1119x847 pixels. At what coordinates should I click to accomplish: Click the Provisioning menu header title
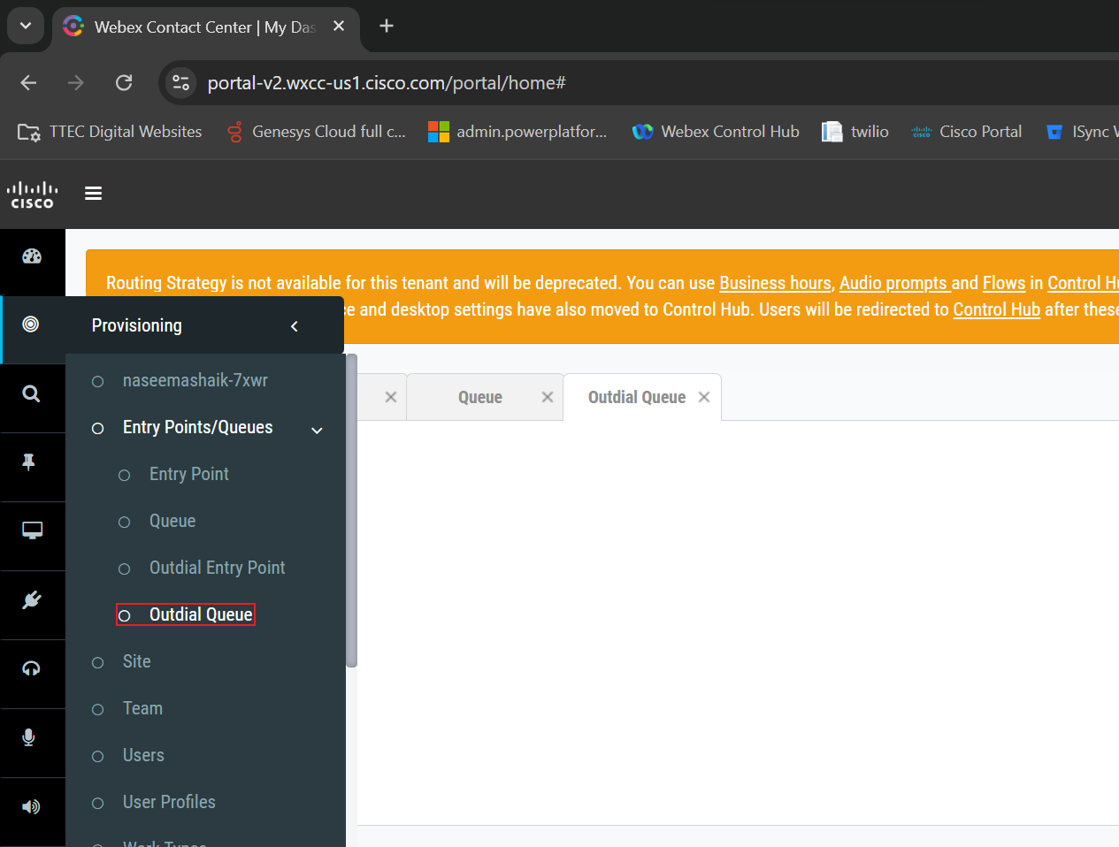(x=136, y=325)
